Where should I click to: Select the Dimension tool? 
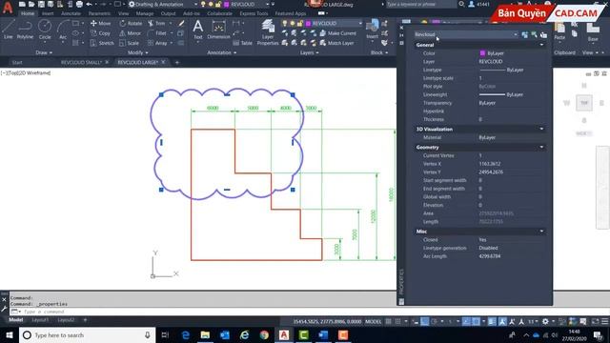[x=218, y=30]
